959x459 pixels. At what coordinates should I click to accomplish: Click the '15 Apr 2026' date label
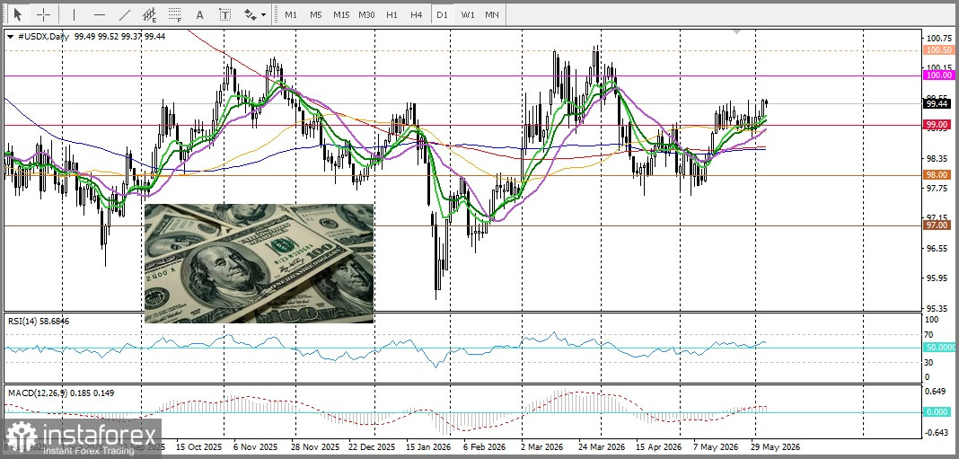[659, 446]
